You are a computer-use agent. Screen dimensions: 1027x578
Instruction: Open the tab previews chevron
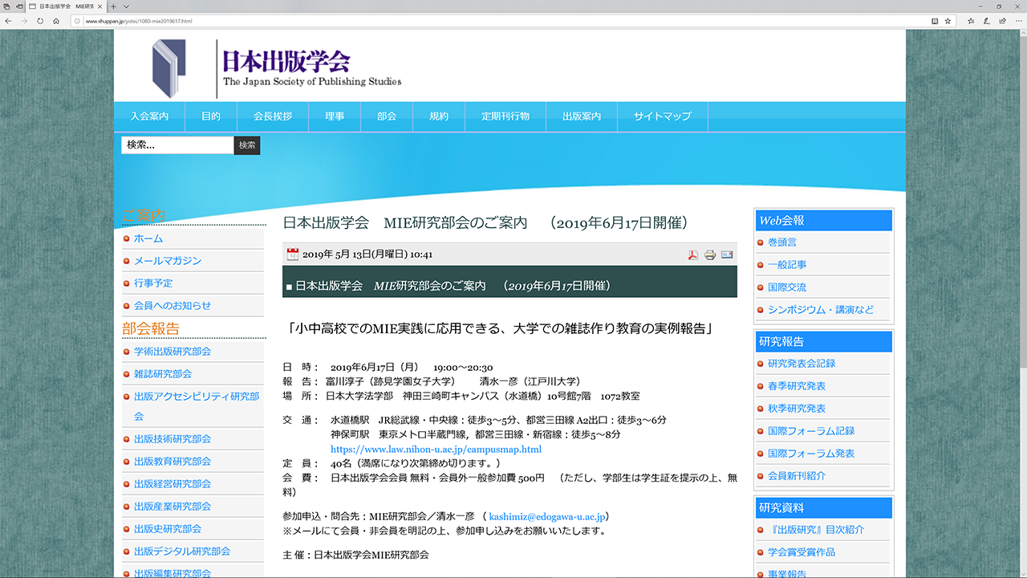[x=125, y=6]
